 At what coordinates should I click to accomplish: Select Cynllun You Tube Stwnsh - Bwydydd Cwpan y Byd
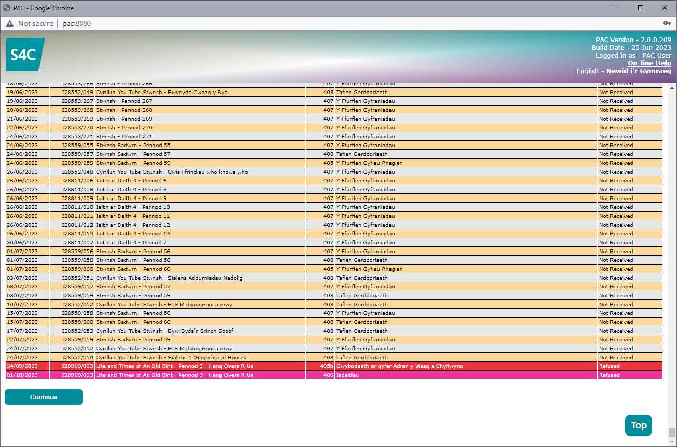click(162, 93)
